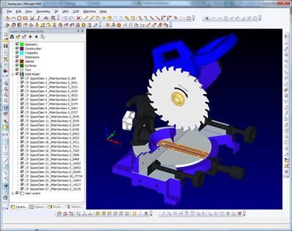The image size is (292, 231).
Task: Click the new layer folder icon
Action: tap(18, 37)
